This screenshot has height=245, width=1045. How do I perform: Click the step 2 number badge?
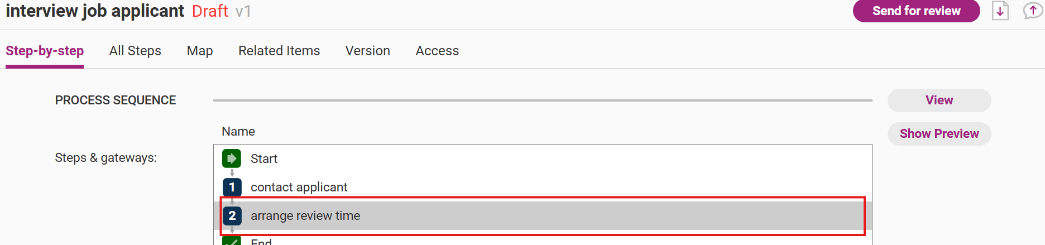tap(232, 215)
